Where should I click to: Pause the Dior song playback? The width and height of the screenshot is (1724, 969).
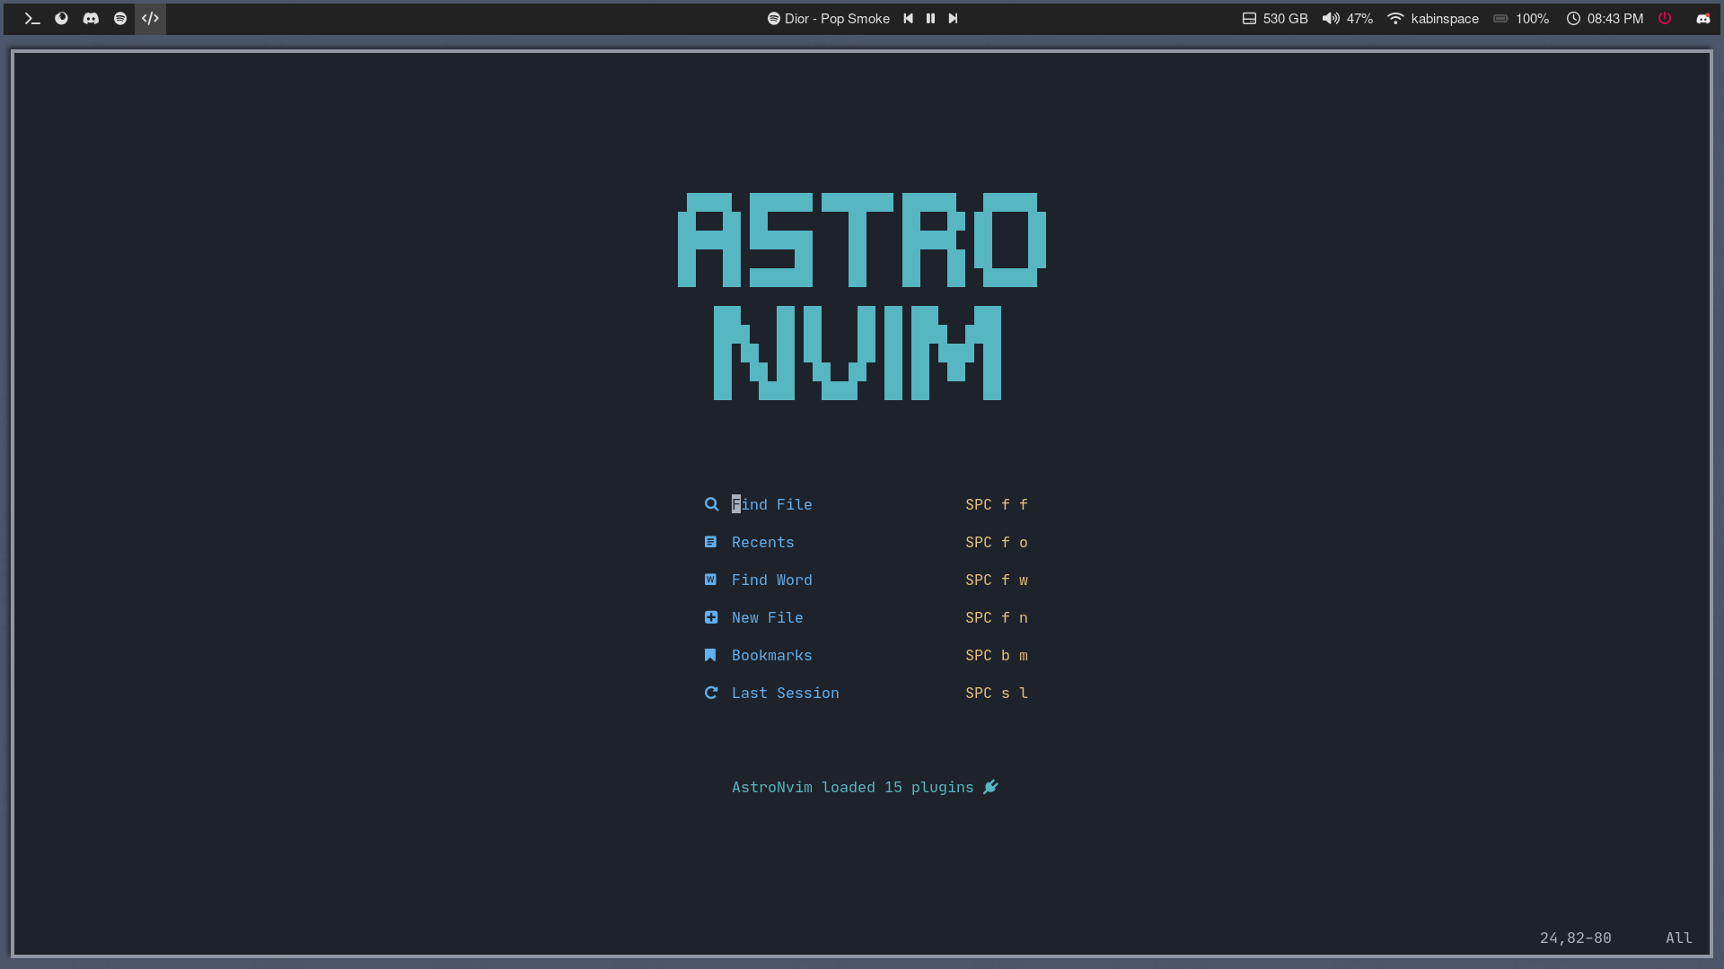pyautogui.click(x=930, y=18)
